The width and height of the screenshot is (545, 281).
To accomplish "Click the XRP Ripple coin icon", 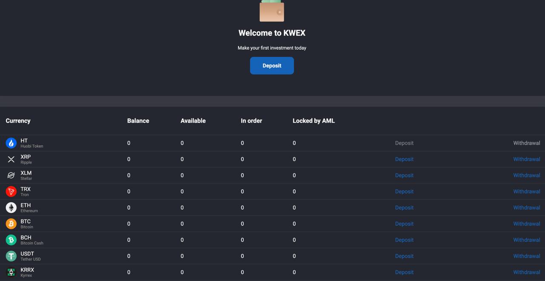I will [x=11, y=159].
